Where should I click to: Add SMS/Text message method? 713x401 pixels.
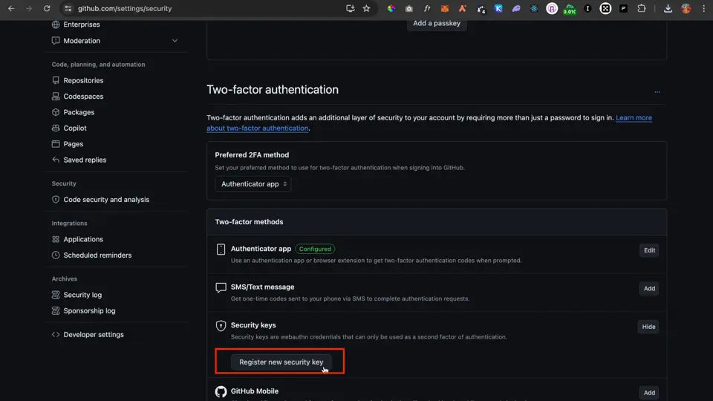click(649, 288)
